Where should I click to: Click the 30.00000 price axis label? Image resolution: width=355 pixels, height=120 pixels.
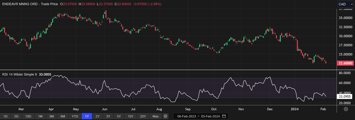(346, 36)
